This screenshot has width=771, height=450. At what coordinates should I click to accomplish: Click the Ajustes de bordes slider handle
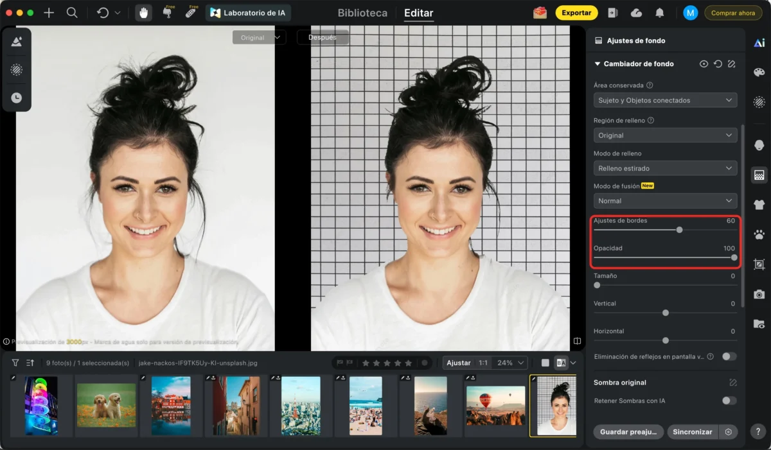(x=679, y=230)
